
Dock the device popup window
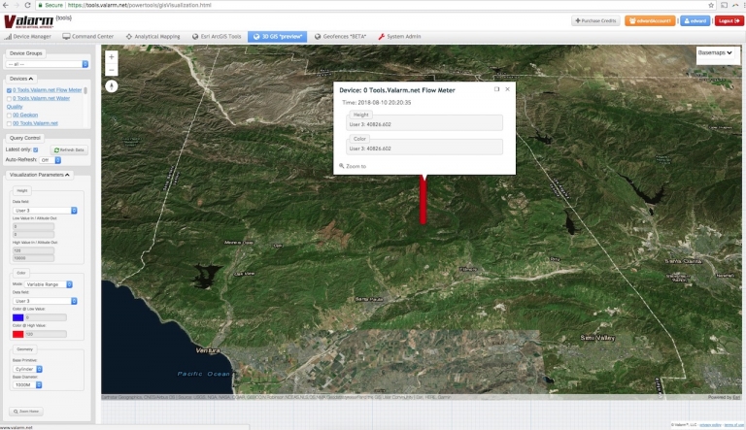pyautogui.click(x=496, y=89)
